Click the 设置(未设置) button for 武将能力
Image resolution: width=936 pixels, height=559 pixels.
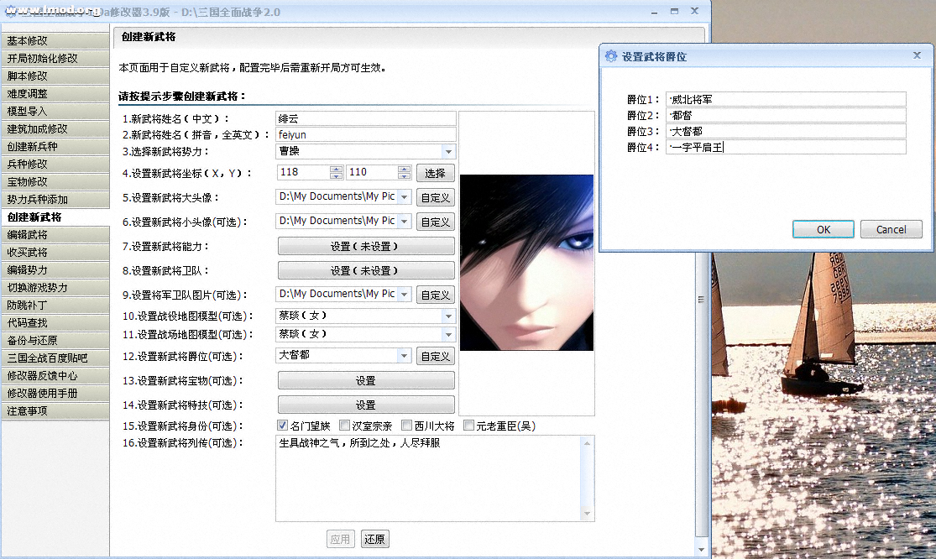366,247
